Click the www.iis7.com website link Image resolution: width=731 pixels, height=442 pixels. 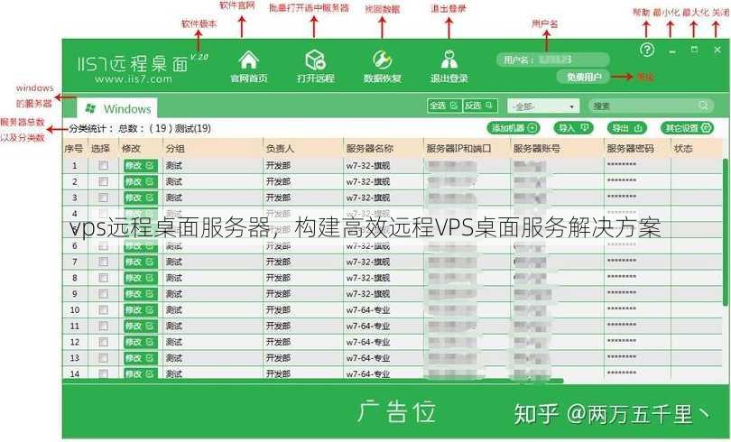134,79
